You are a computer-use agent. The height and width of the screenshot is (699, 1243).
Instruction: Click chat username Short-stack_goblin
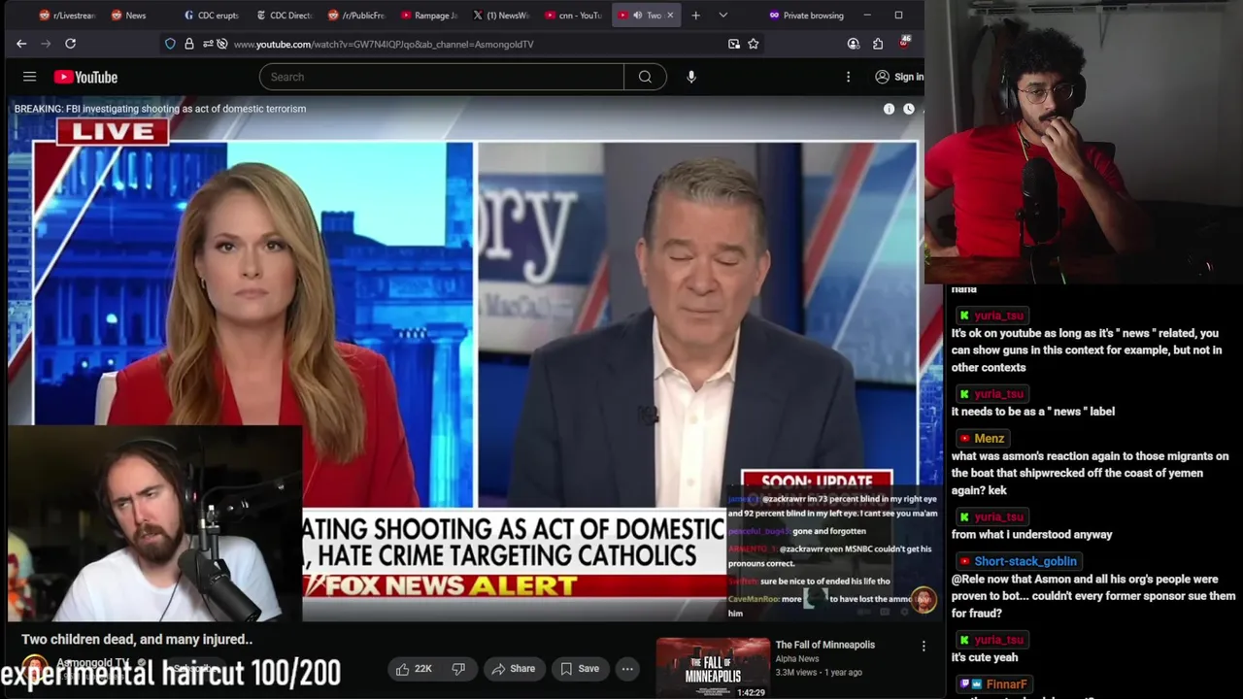click(1025, 561)
